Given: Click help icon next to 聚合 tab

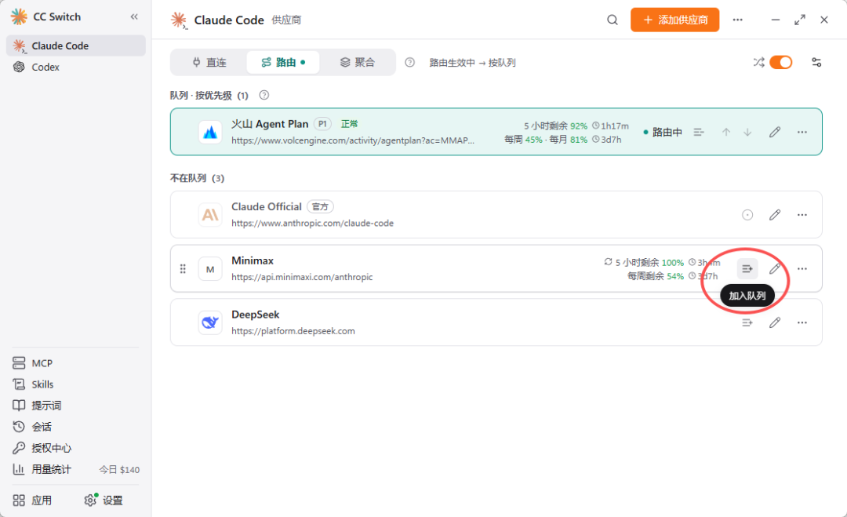Looking at the screenshot, I should [x=410, y=63].
